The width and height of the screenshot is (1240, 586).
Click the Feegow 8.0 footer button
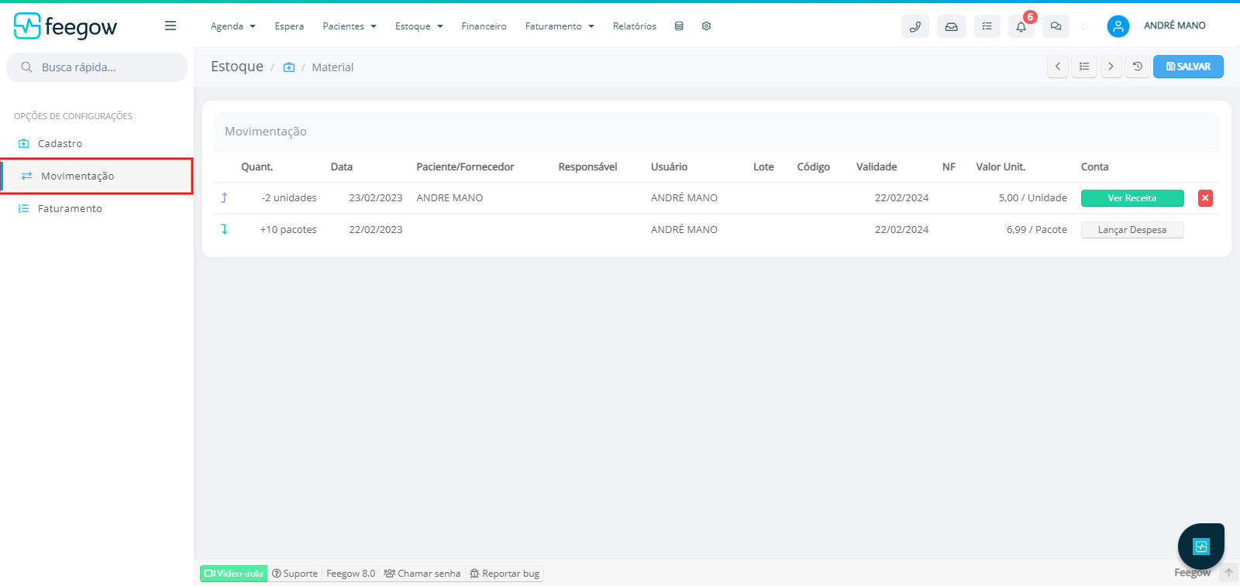(x=350, y=574)
